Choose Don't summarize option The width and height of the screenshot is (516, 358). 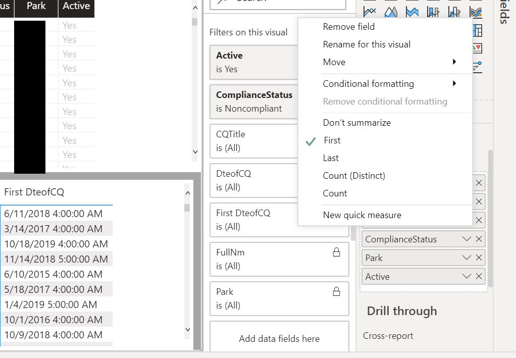pos(385,123)
